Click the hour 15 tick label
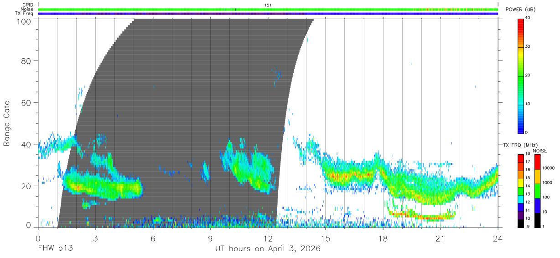The height and width of the screenshot is (258, 560). pos(326,238)
